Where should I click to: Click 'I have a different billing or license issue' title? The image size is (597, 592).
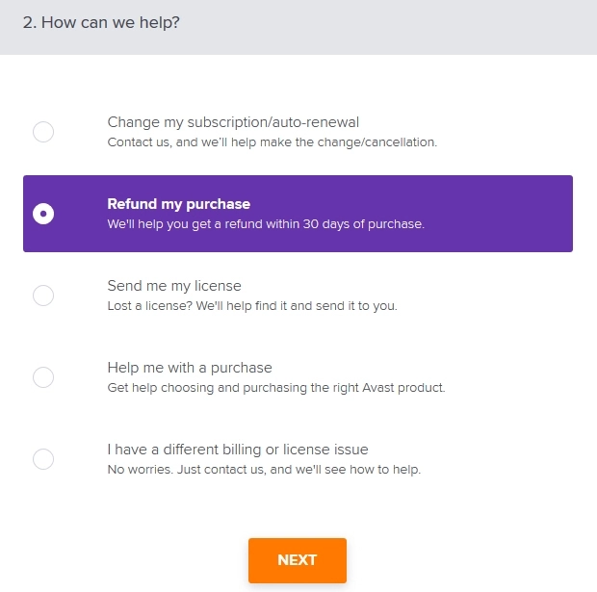(x=238, y=450)
